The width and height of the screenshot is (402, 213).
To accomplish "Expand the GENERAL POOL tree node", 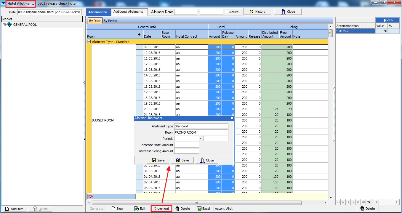I will tap(4, 25).
